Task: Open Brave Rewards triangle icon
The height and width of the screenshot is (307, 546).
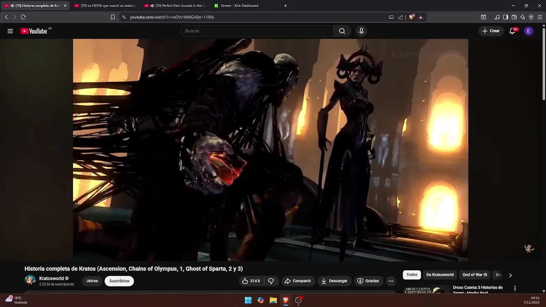Action: 421,17
